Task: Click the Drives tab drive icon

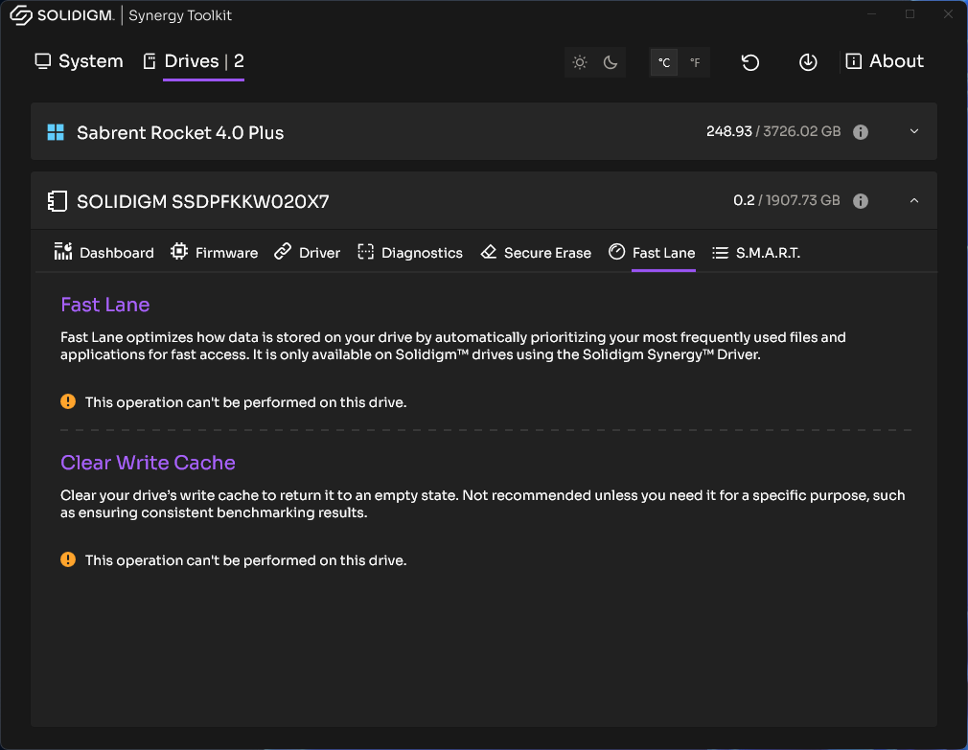Action: (x=150, y=61)
